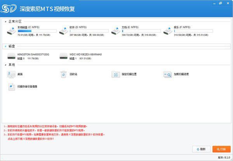Click the first red instruction line
Screen dimensions: 233x161
coord(45,126)
